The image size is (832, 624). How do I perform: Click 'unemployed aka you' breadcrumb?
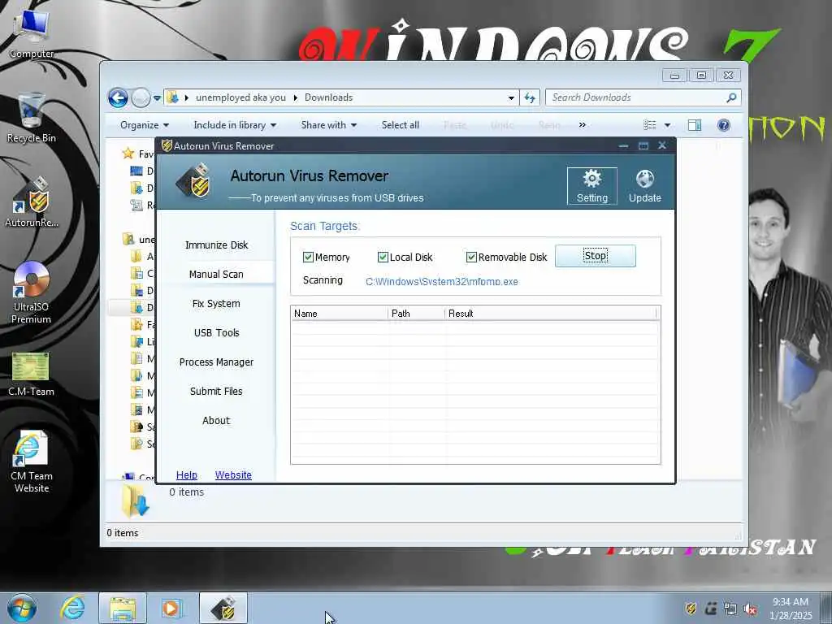[240, 97]
